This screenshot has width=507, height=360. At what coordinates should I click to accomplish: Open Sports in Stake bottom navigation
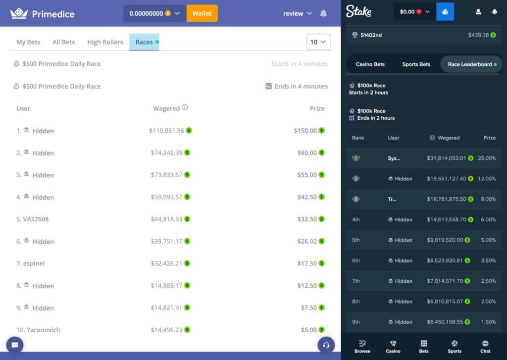(455, 347)
